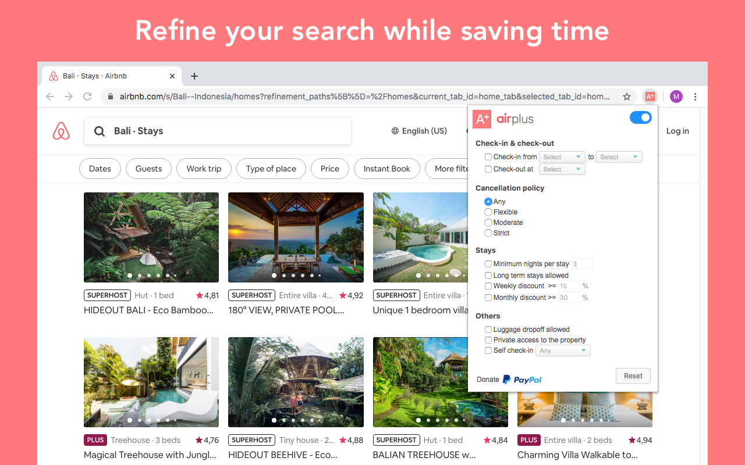This screenshot has width=745, height=465.
Task: Open the Self check-in Any dropdown
Action: point(563,350)
